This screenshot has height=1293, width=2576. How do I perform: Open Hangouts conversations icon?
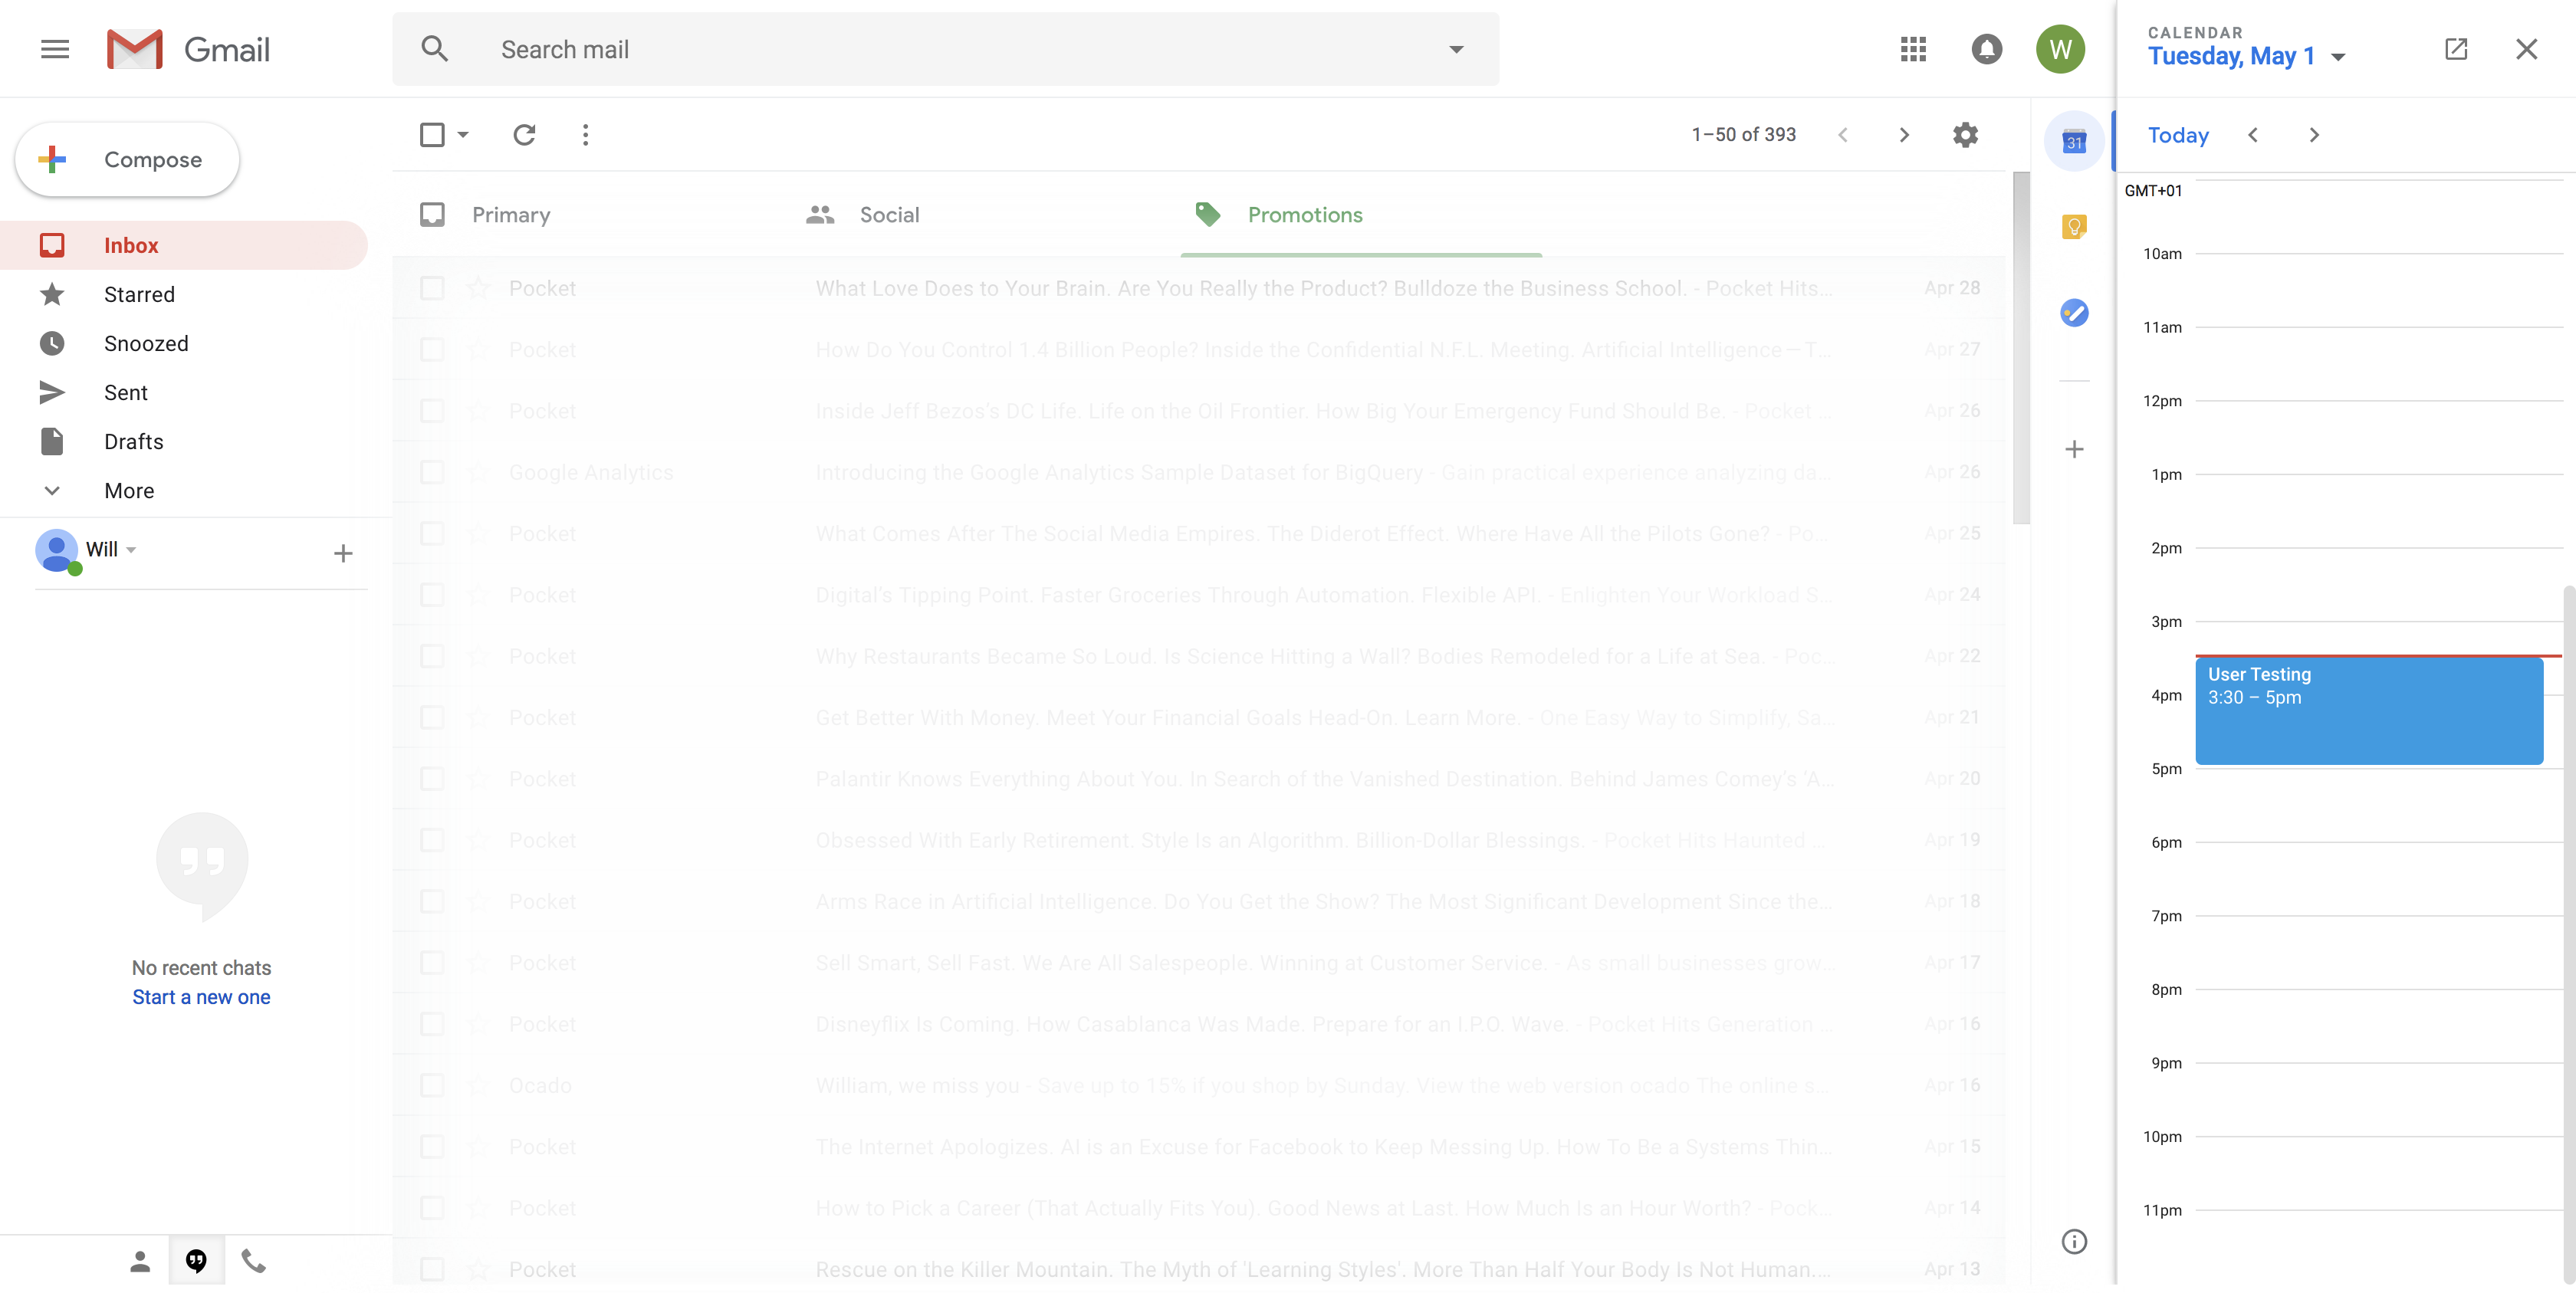point(197,1261)
